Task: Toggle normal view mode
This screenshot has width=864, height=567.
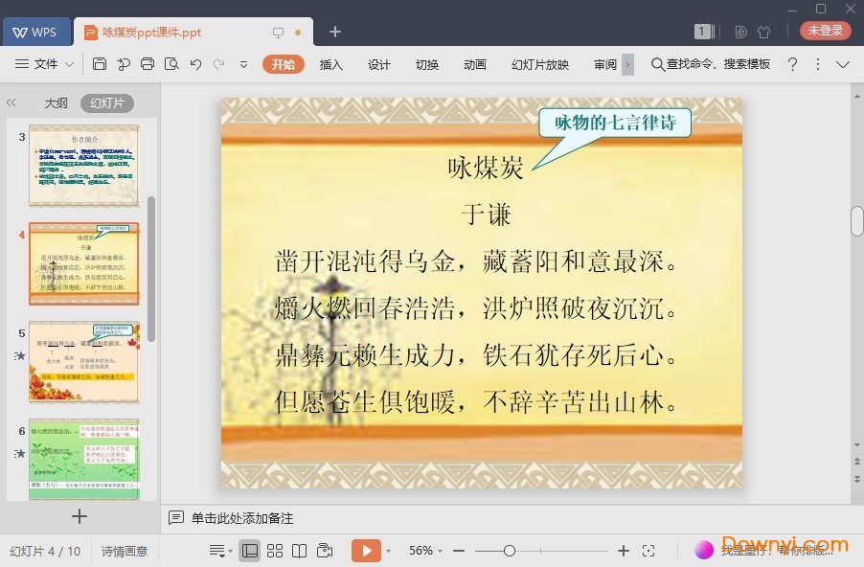Action: (251, 550)
